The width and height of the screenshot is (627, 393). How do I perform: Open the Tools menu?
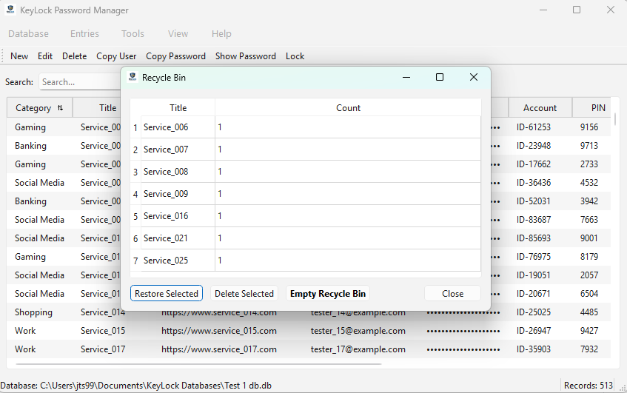[133, 34]
